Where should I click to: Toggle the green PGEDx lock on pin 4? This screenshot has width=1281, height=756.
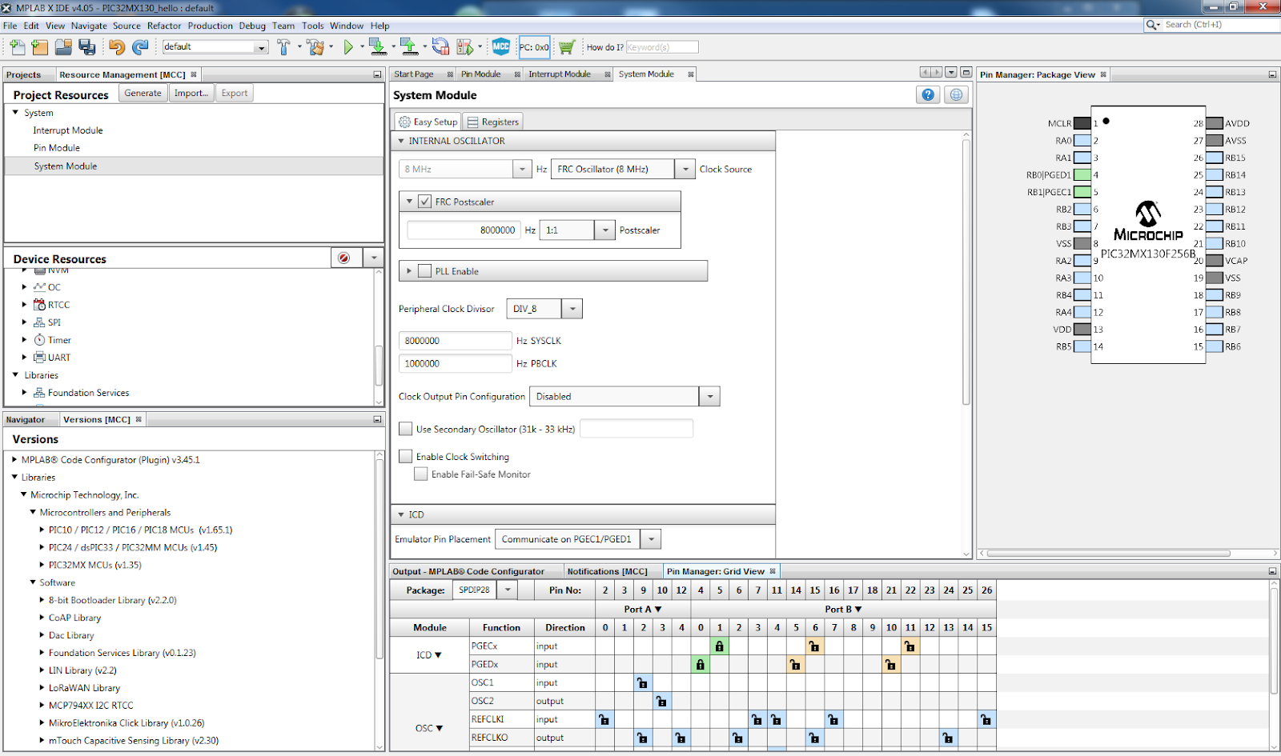(x=701, y=665)
